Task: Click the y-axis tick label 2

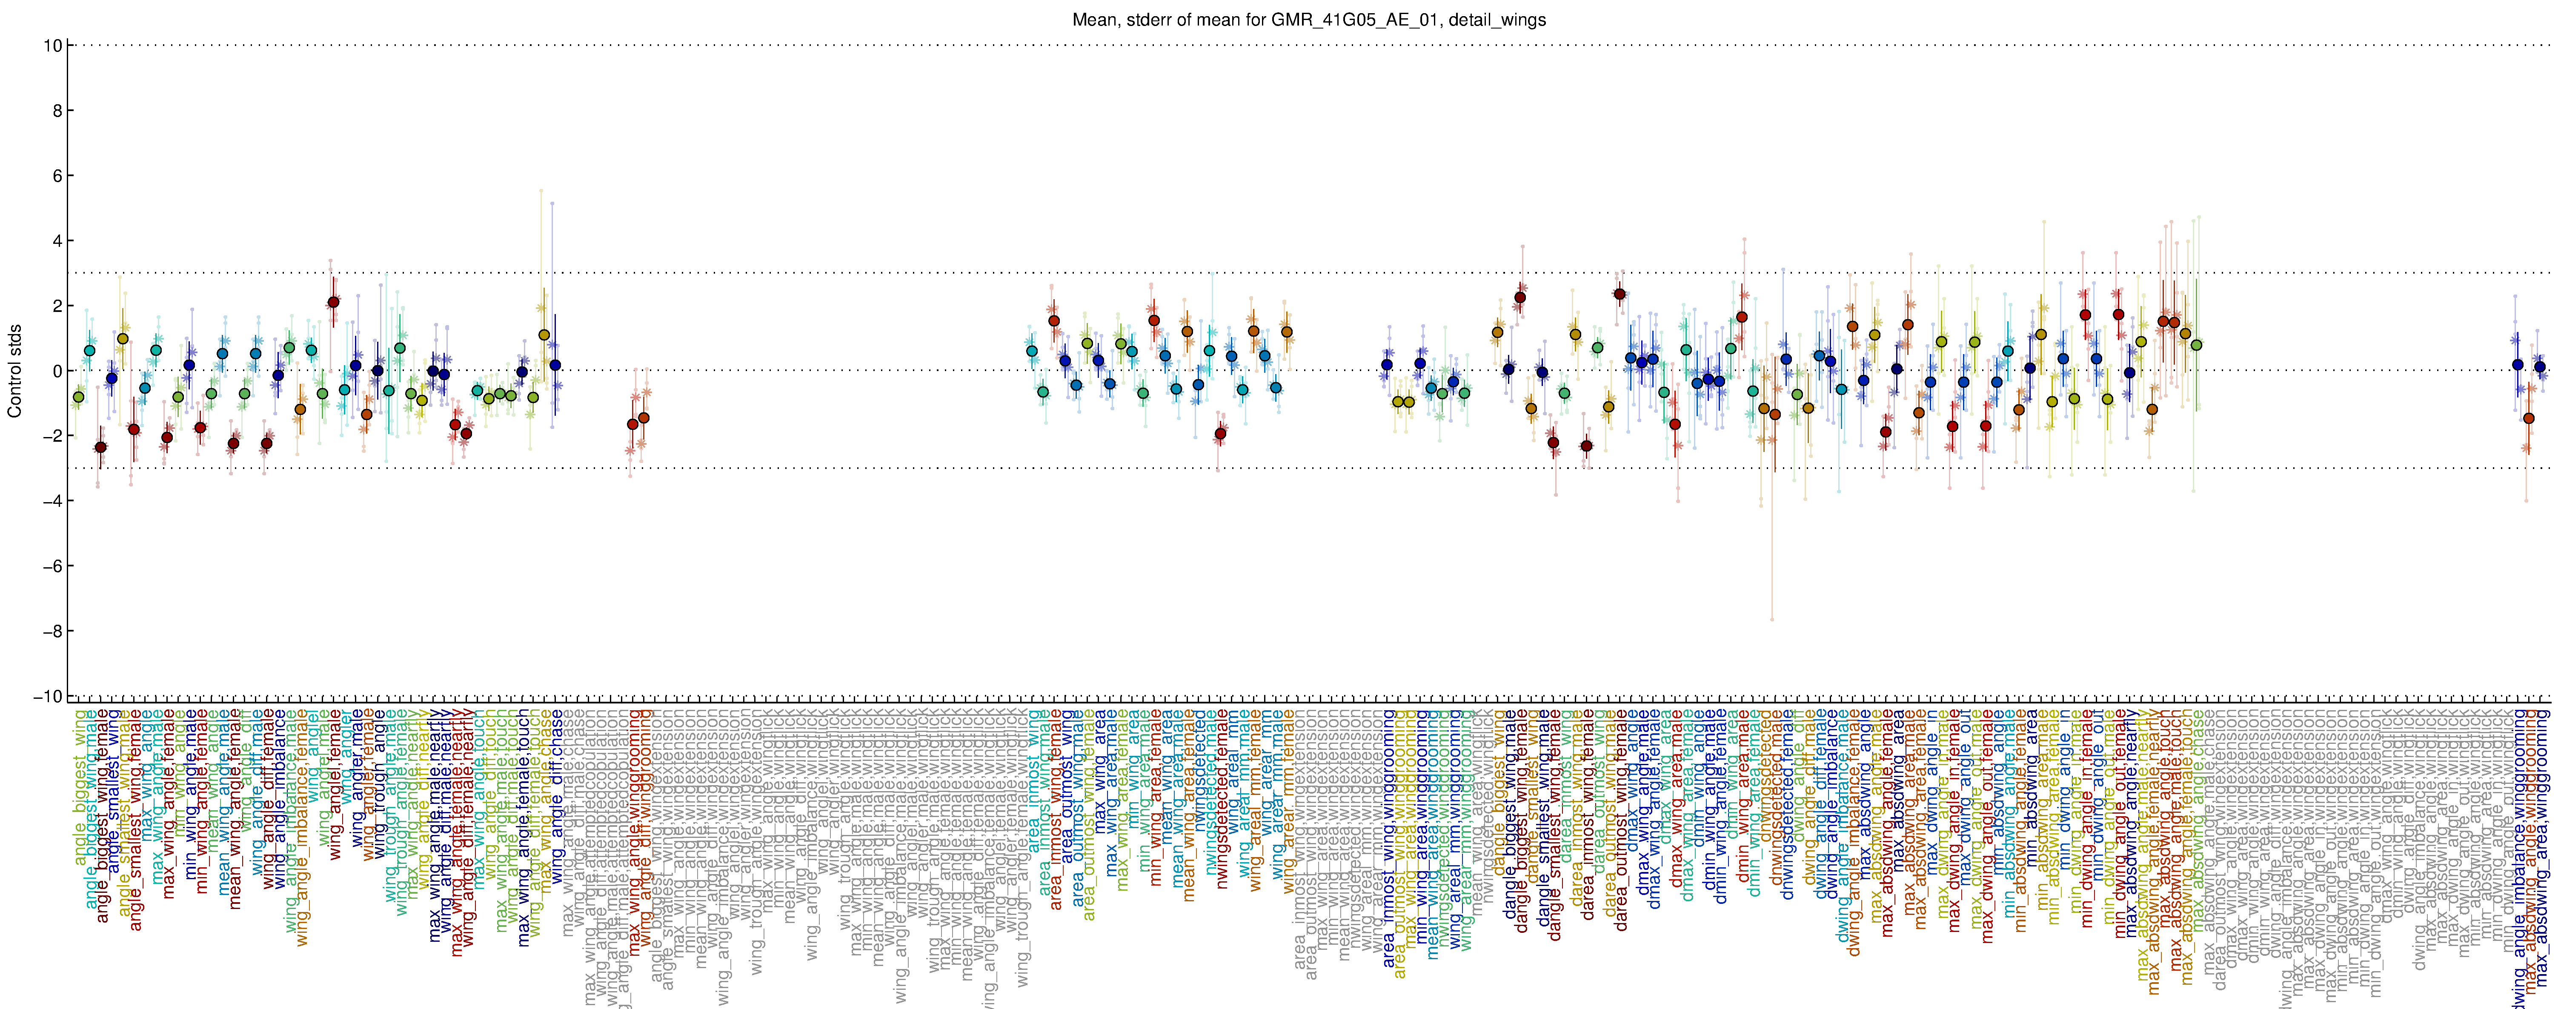Action: pyautogui.click(x=57, y=306)
